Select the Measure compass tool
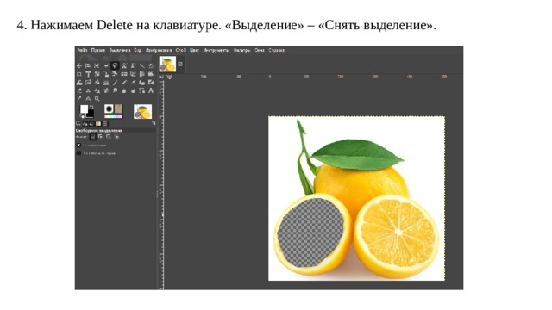The width and height of the screenshot is (552, 310). tap(88, 99)
